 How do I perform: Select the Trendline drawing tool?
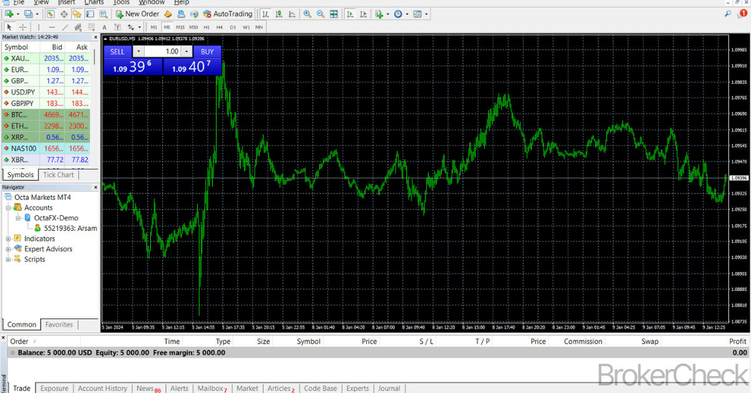pyautogui.click(x=65, y=27)
